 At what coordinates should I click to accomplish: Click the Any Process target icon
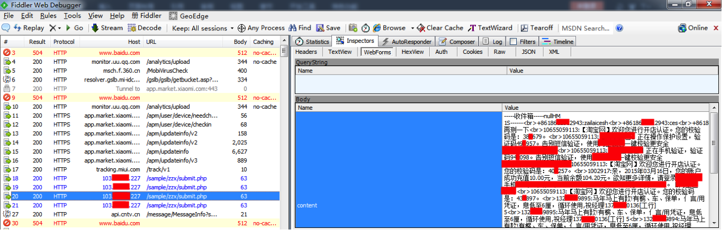pos(241,28)
